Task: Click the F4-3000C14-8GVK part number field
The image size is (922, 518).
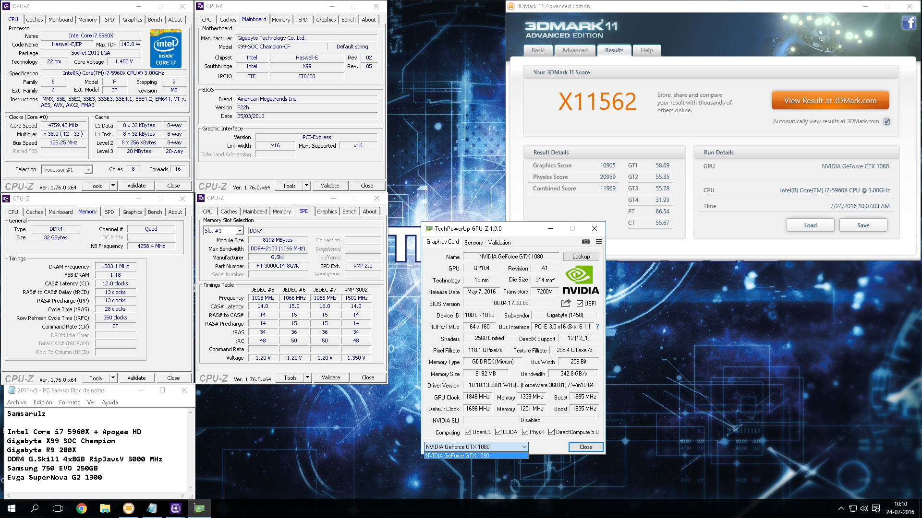Action: click(x=278, y=266)
